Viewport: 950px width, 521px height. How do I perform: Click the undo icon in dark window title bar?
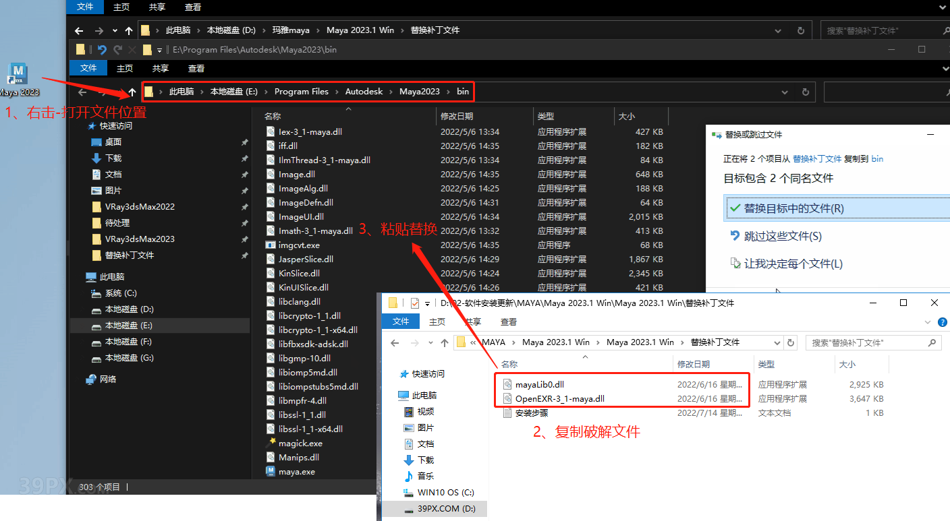[x=102, y=49]
